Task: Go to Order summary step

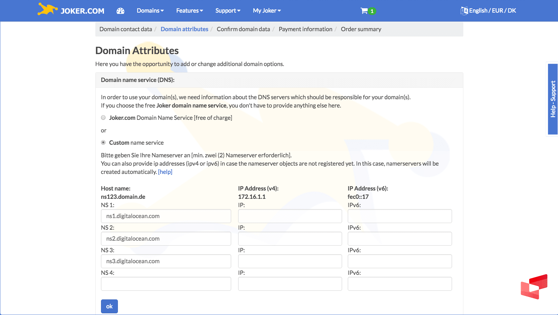Action: coord(361,29)
